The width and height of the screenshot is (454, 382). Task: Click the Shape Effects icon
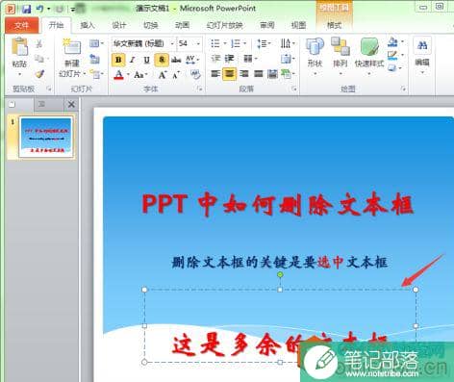[393, 67]
